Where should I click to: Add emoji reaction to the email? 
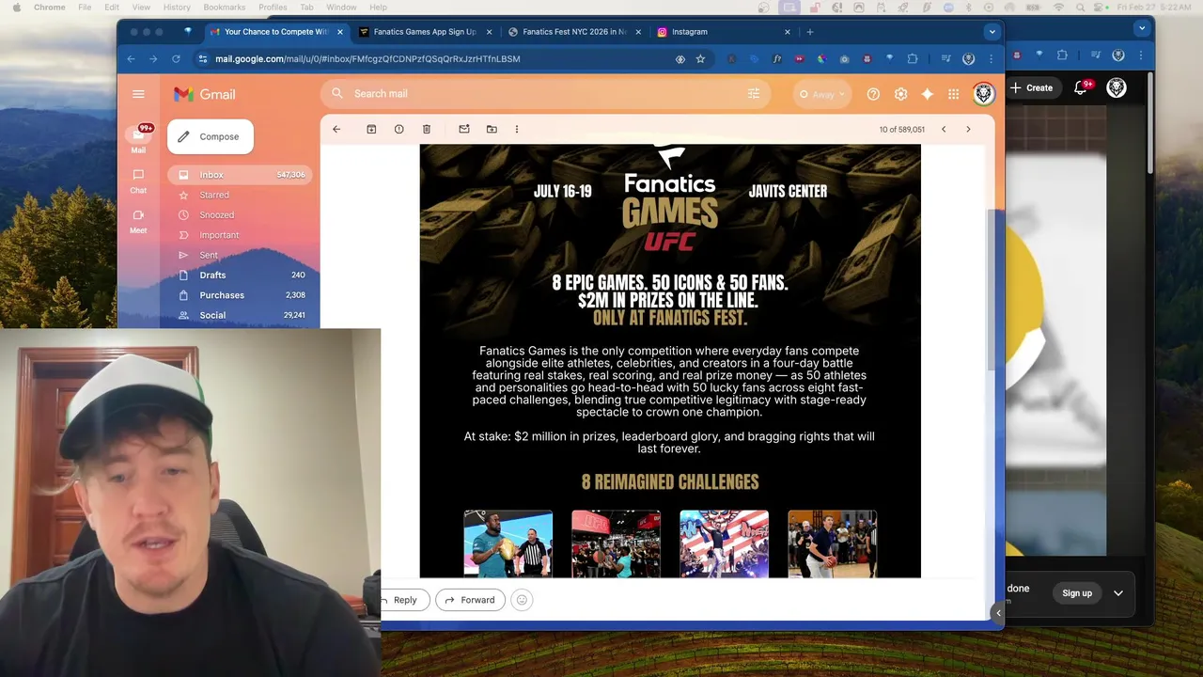click(522, 600)
